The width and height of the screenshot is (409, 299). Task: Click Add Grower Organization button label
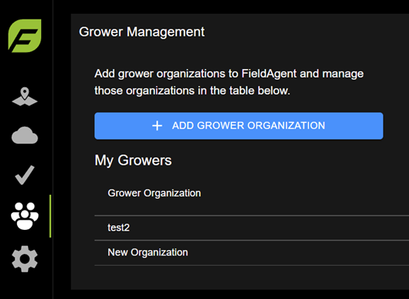pyautogui.click(x=249, y=126)
